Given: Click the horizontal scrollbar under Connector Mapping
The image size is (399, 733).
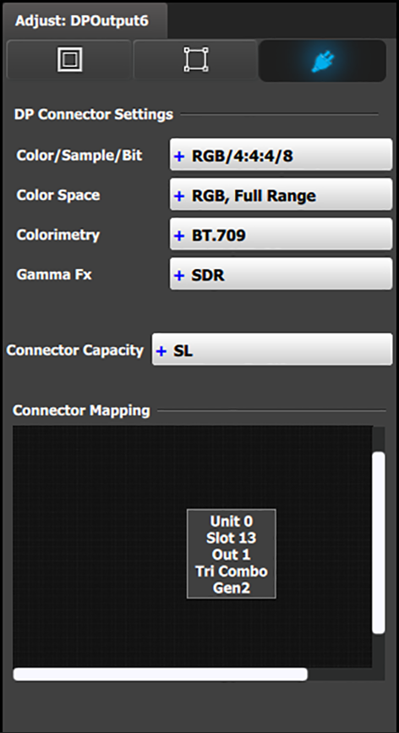Looking at the screenshot, I should click(x=160, y=674).
